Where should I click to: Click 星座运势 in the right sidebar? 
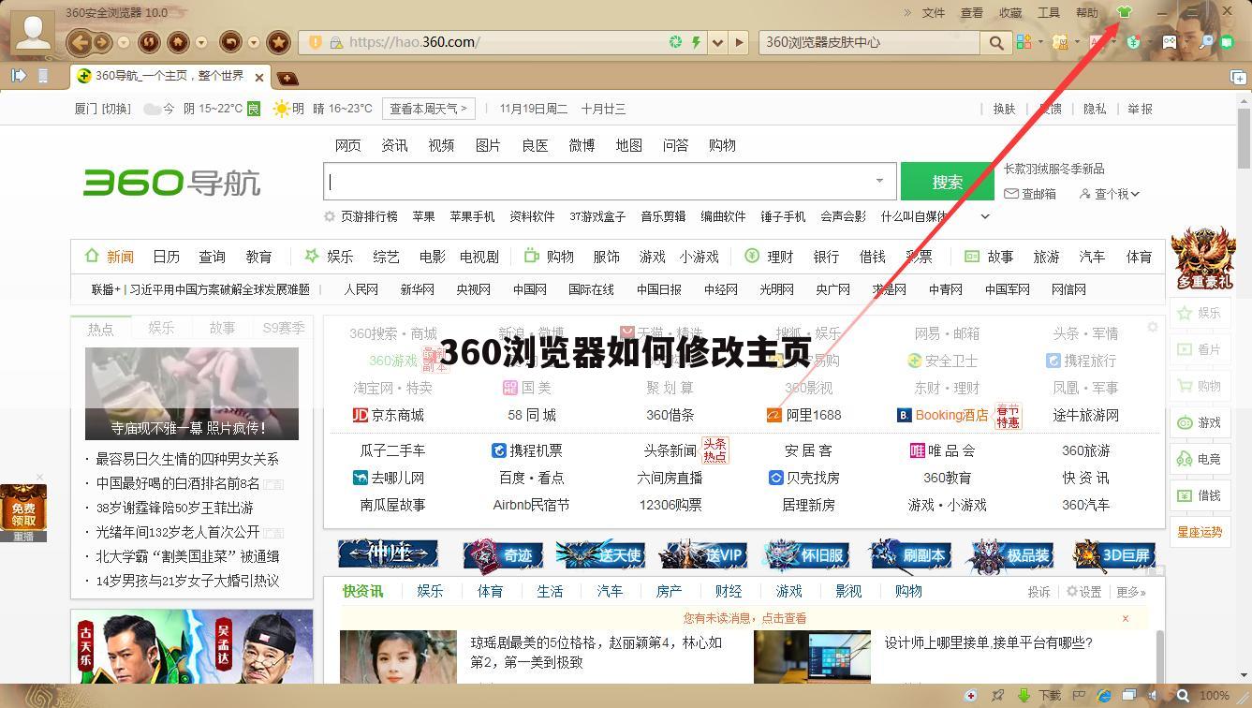tap(1200, 532)
